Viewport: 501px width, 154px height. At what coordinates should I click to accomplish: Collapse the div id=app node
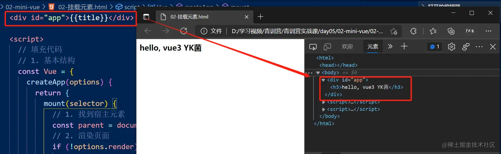(323, 80)
